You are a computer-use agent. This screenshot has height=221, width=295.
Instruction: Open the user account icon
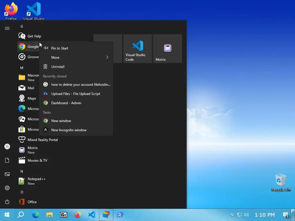tap(7, 146)
